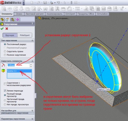The height and width of the screenshot is (121, 128).
Task: Accept fillet with green checkmark
Action: pos(2,28)
